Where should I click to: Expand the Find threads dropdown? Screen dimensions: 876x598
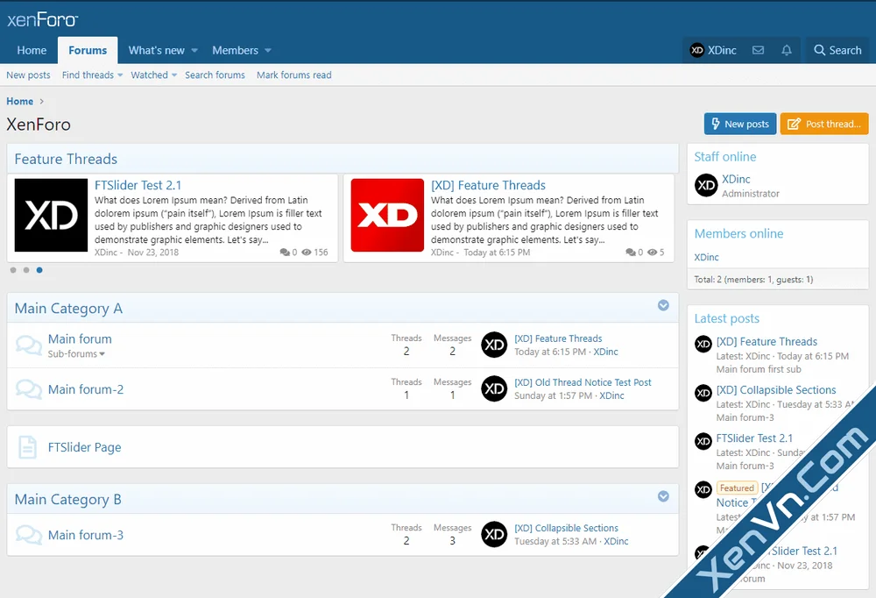point(91,75)
